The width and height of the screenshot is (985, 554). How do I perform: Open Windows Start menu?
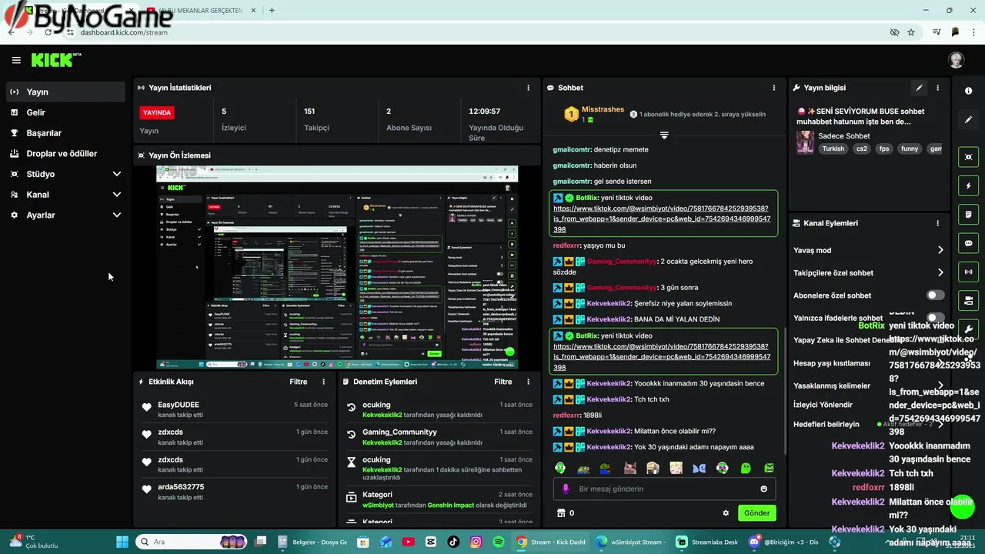pyautogui.click(x=122, y=542)
